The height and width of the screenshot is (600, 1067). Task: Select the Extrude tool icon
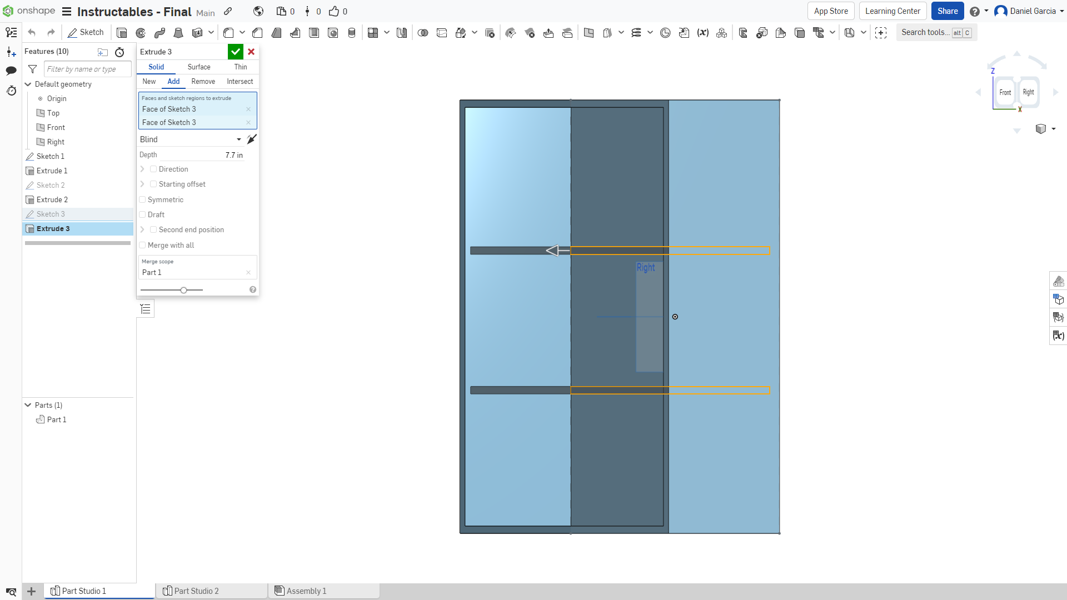pos(121,32)
